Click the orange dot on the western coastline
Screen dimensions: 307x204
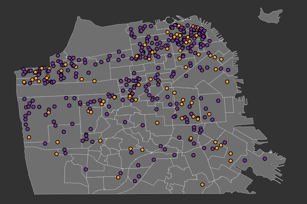coord(29,137)
